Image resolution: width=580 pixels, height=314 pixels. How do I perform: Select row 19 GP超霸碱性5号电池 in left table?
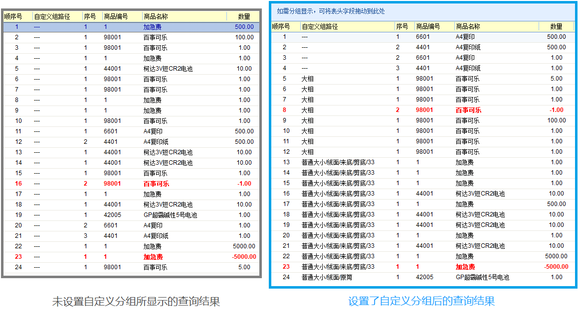[131, 215]
